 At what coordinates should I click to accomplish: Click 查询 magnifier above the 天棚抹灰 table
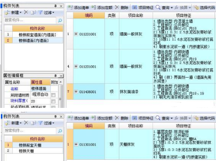[158, 118]
